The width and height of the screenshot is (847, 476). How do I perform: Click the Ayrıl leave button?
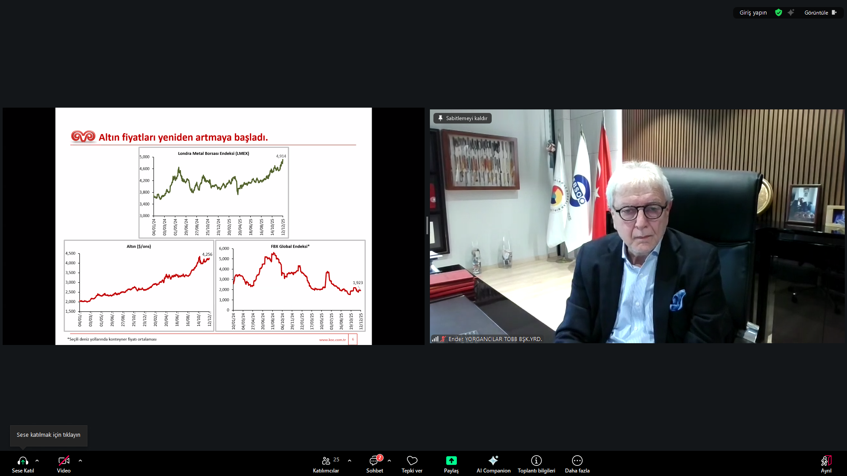coord(826,461)
